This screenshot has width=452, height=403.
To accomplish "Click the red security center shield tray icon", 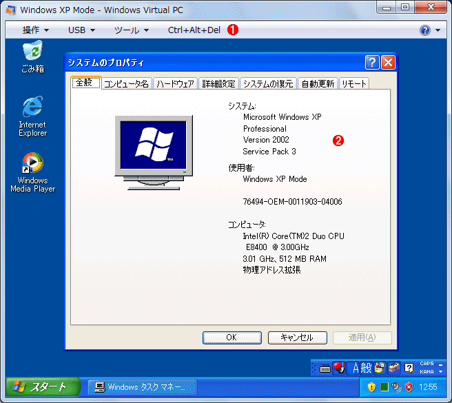I will (x=409, y=387).
